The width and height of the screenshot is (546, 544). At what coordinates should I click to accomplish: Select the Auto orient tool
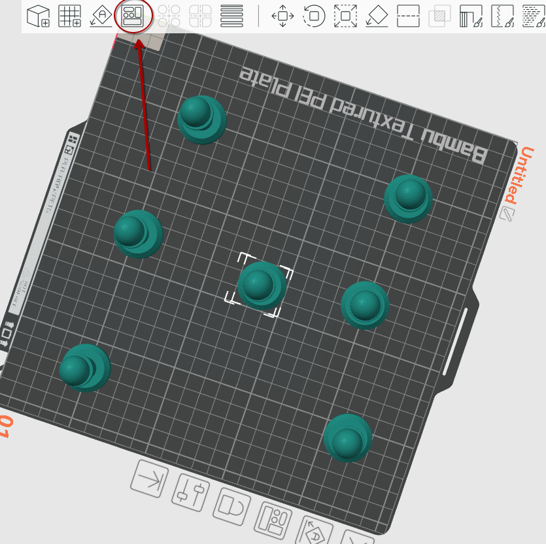[101, 16]
